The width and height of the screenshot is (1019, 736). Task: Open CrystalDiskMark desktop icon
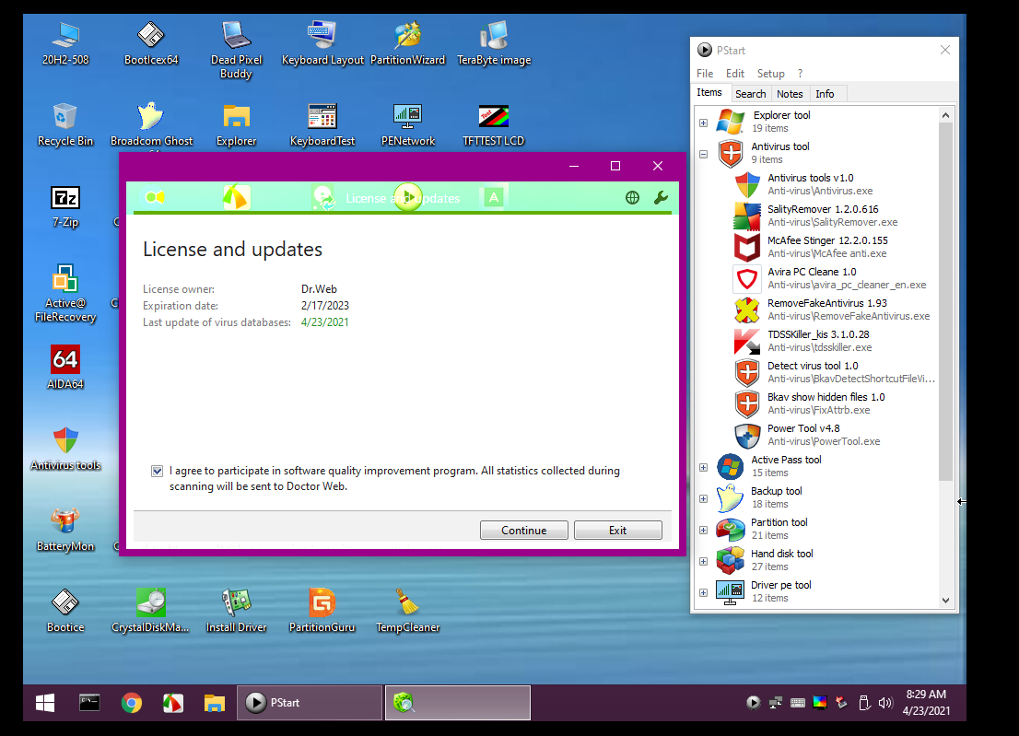coord(151,612)
